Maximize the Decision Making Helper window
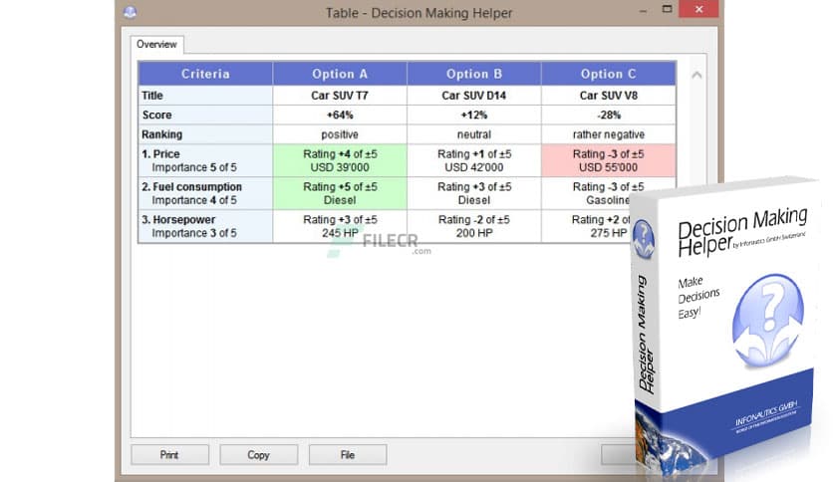Viewport: 833px width, 482px height. tap(668, 9)
